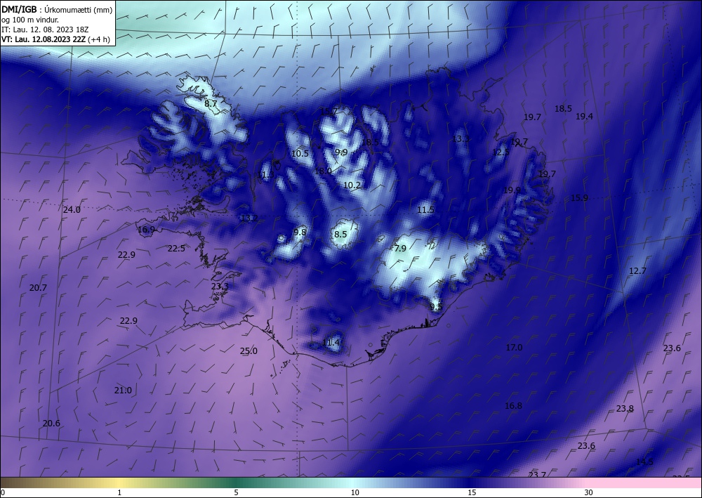Image resolution: width=702 pixels, height=498 pixels.
Task: Select the 20.7 map value
Action: [x=38, y=288]
